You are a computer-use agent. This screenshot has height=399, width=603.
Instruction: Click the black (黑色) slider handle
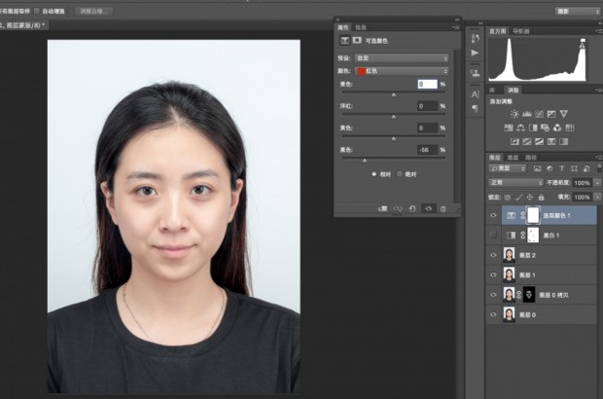(365, 160)
